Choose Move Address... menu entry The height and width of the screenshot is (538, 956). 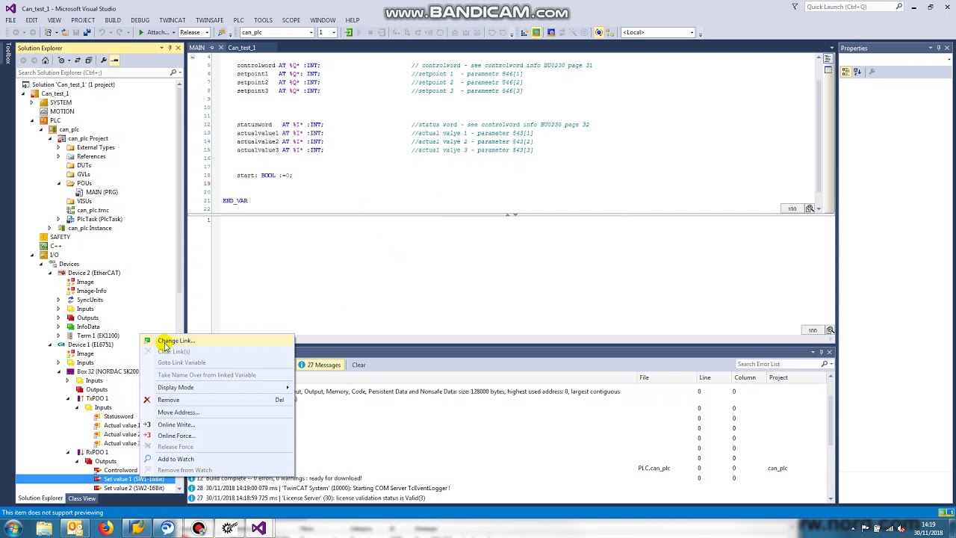pyautogui.click(x=217, y=412)
